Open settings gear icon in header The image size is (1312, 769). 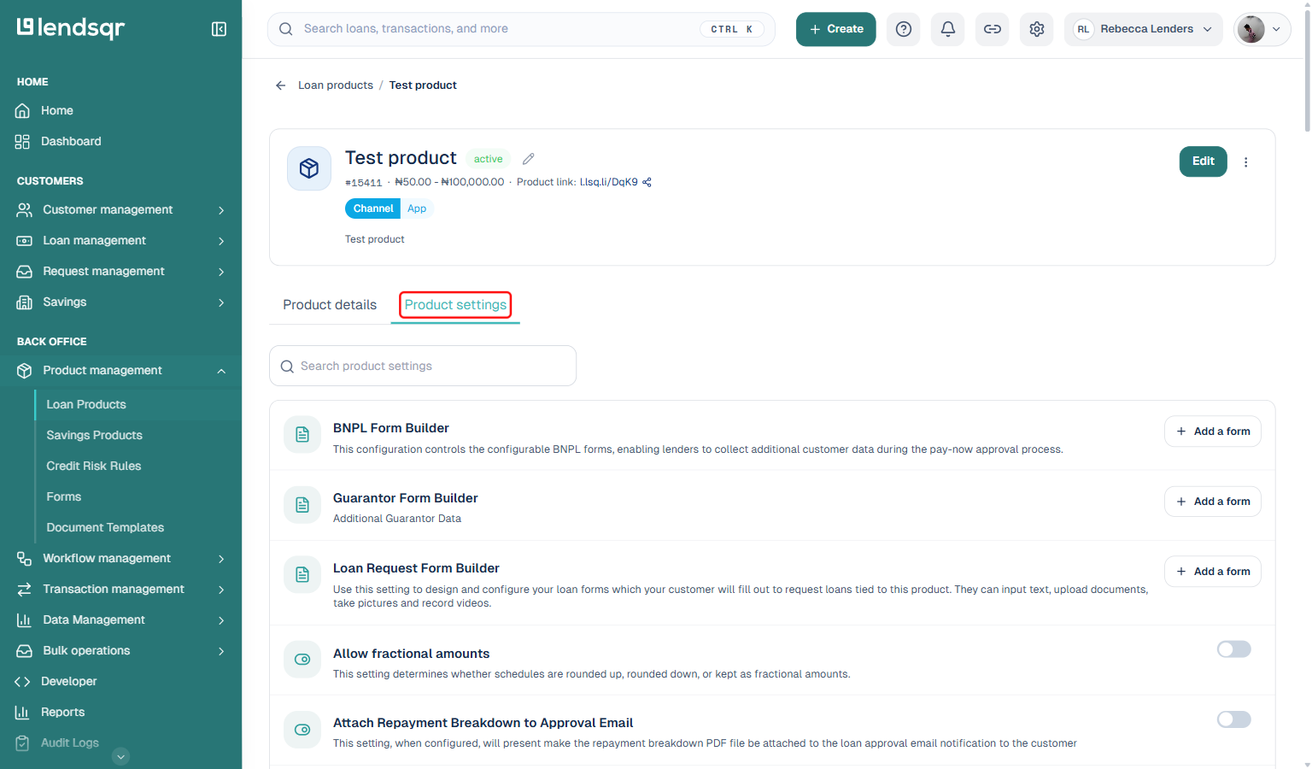(1037, 29)
